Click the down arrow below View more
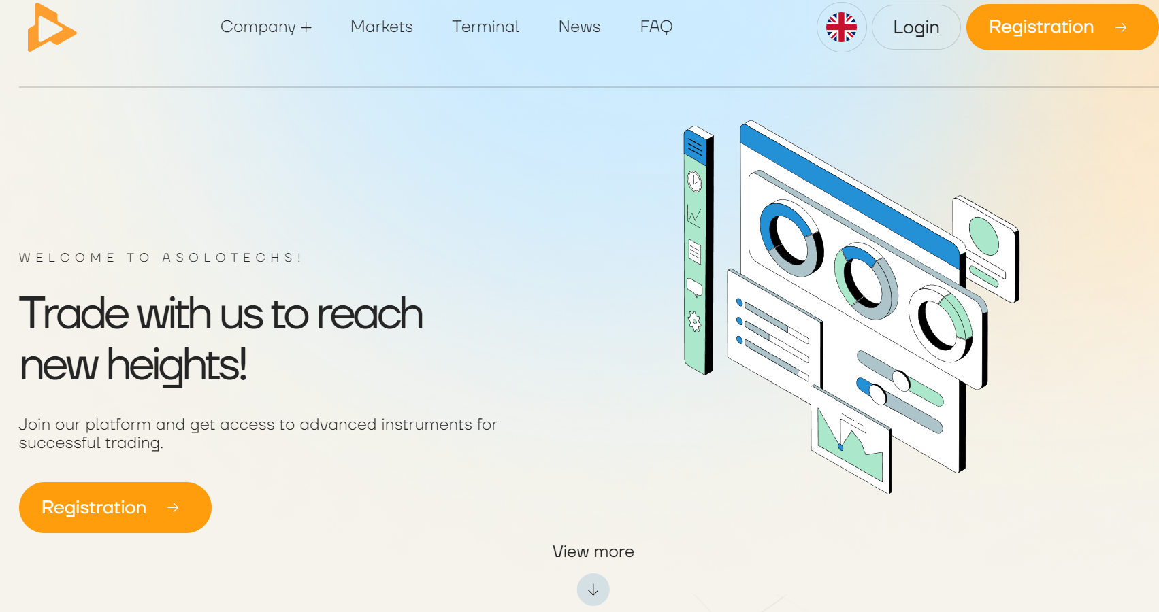Screen dimensions: 1159x612 (x=593, y=590)
